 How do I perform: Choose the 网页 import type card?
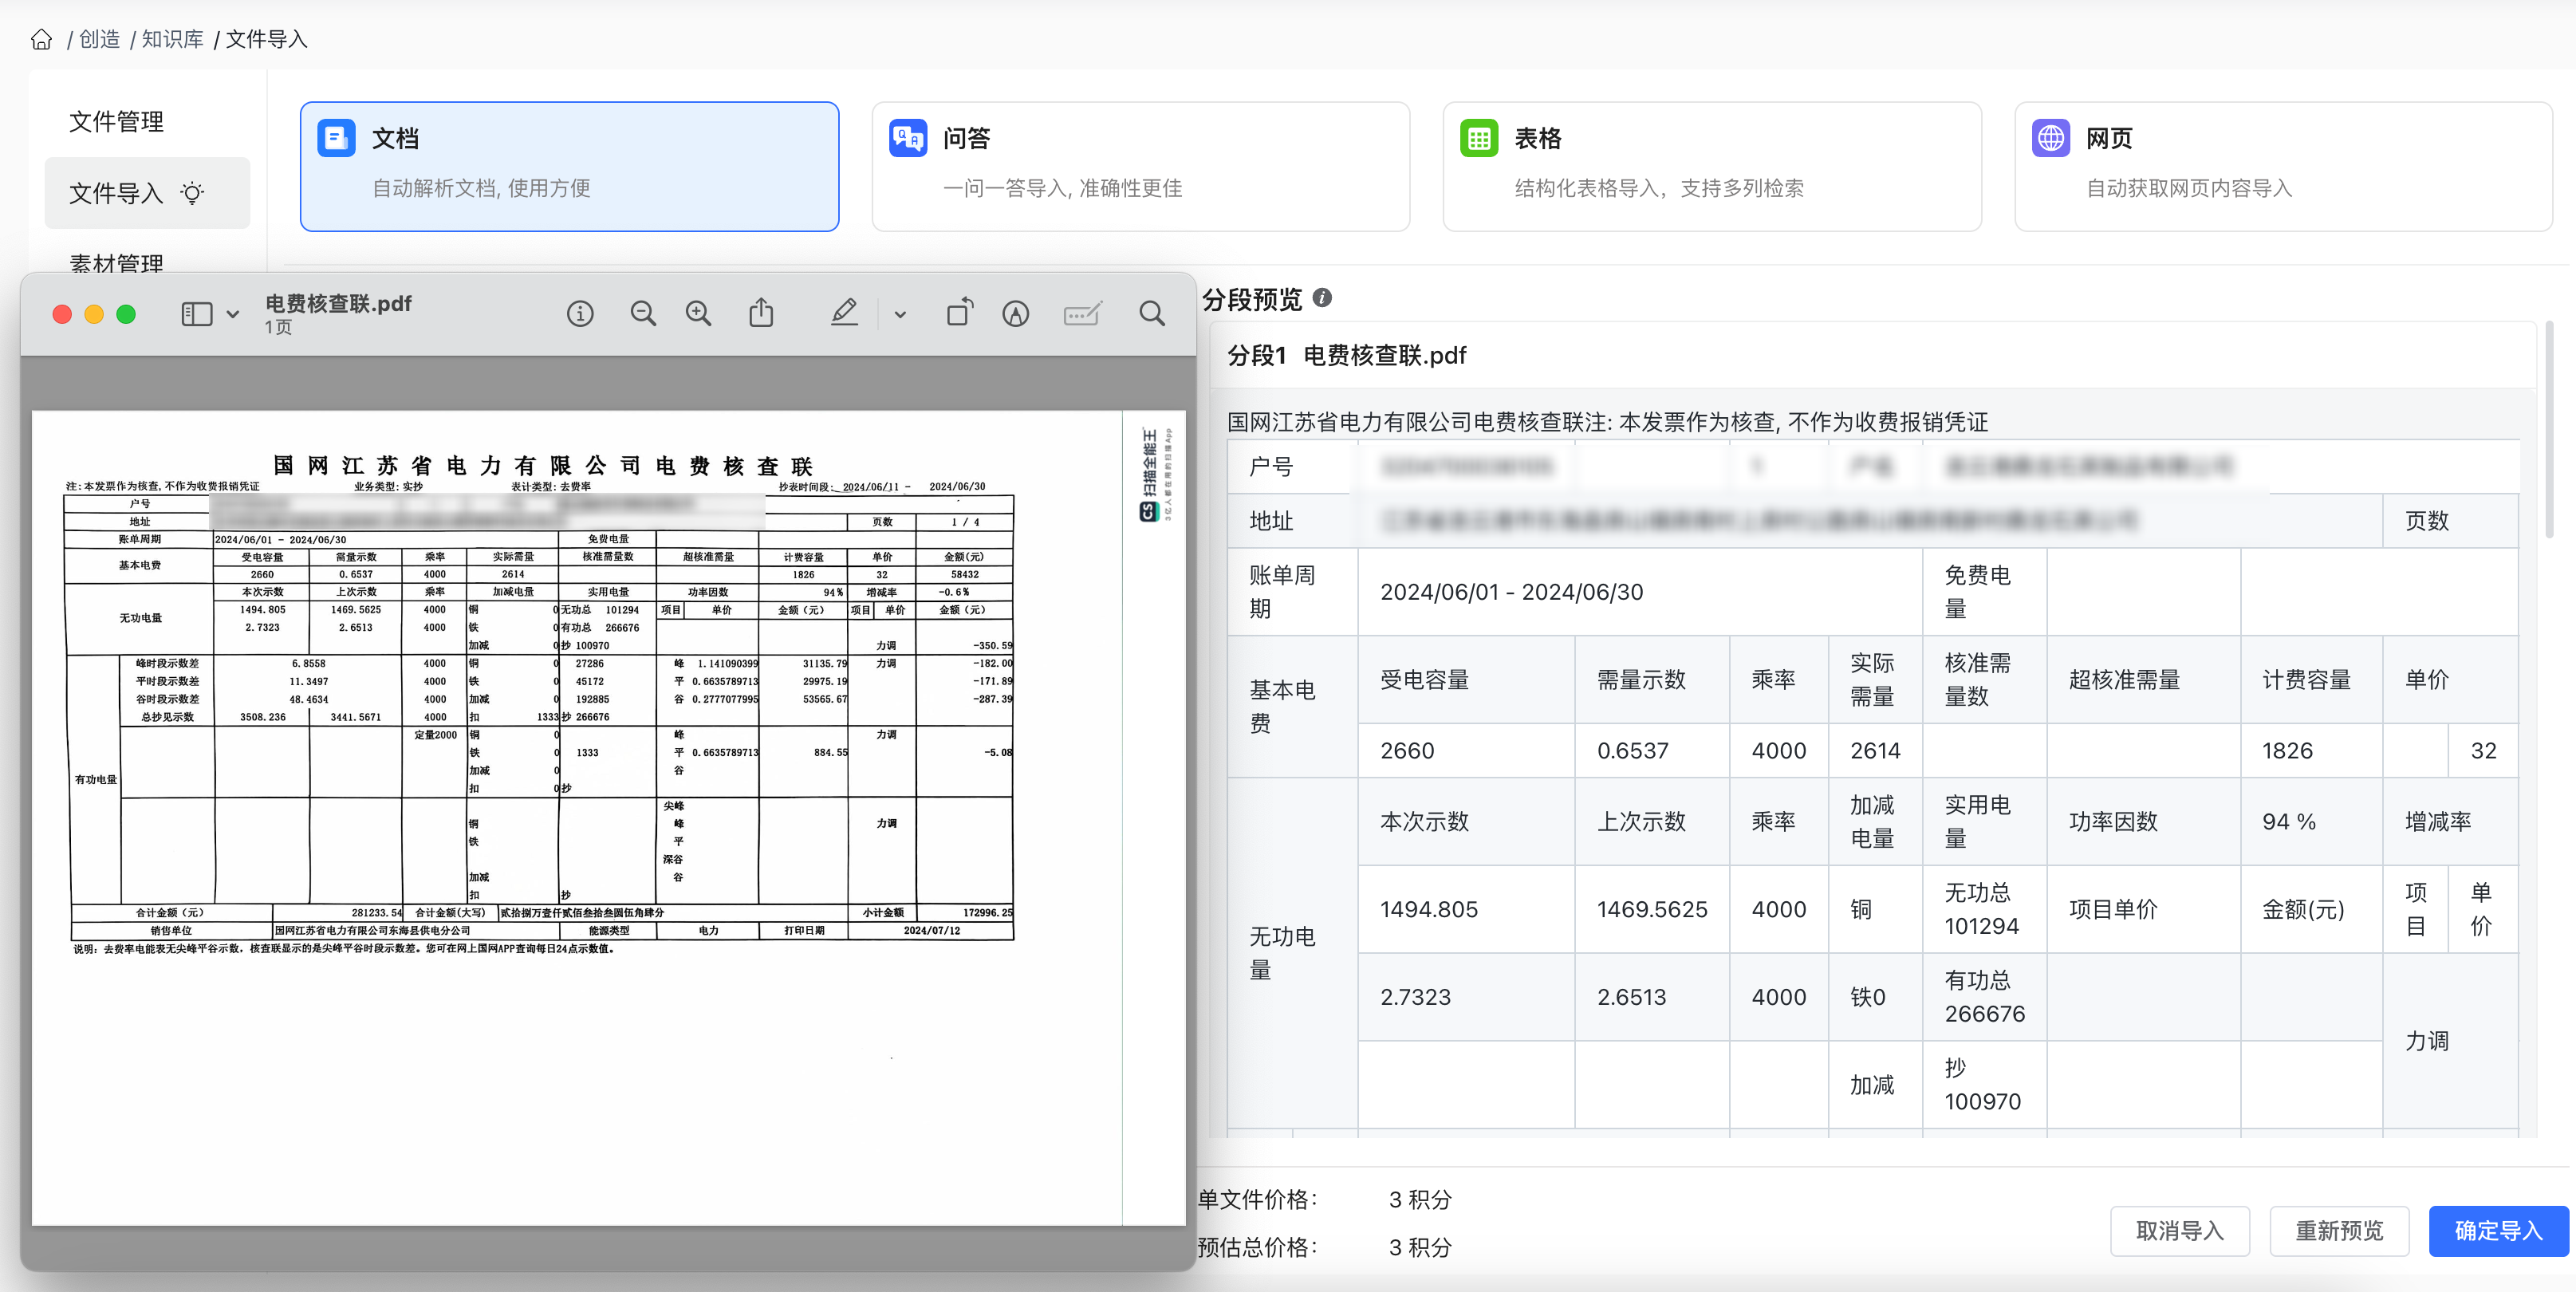[2283, 166]
